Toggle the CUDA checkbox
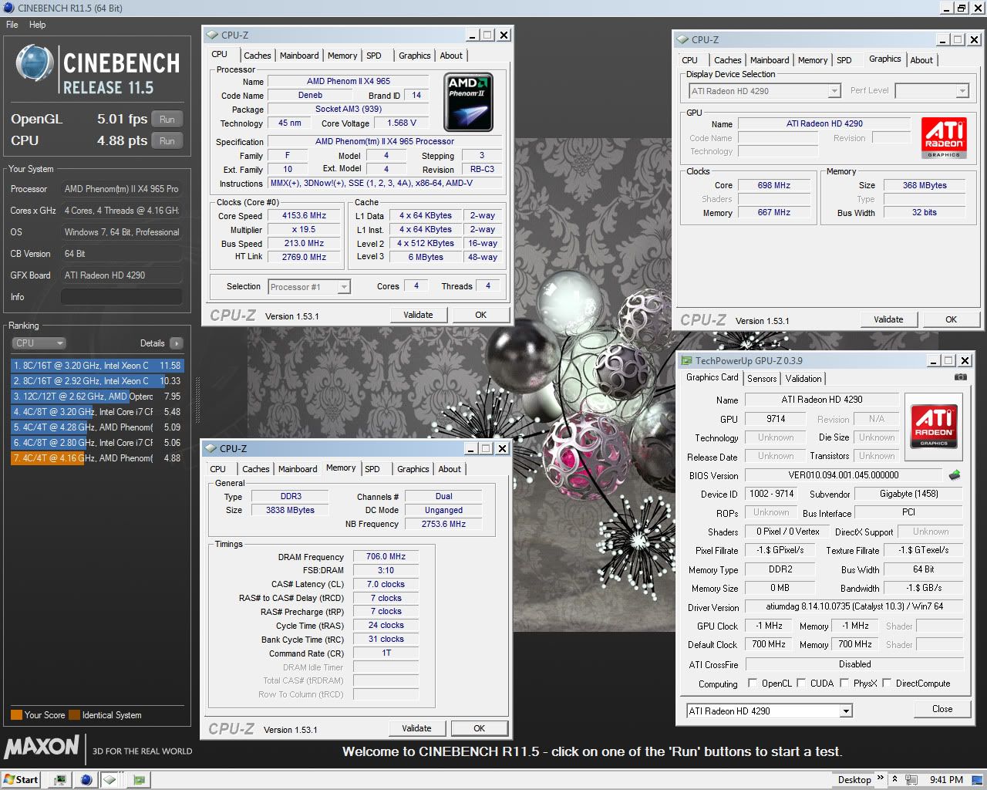The width and height of the screenshot is (987, 790). pyautogui.click(x=801, y=684)
